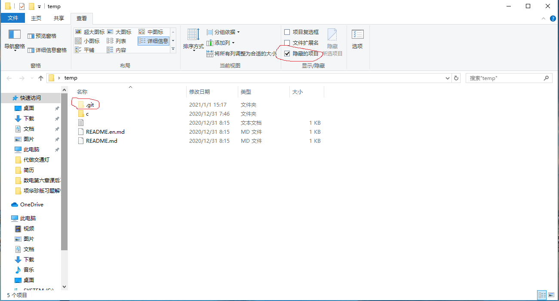
Task: Click 将所有列调整为合适的大小 to fit columns
Action: pyautogui.click(x=241, y=54)
